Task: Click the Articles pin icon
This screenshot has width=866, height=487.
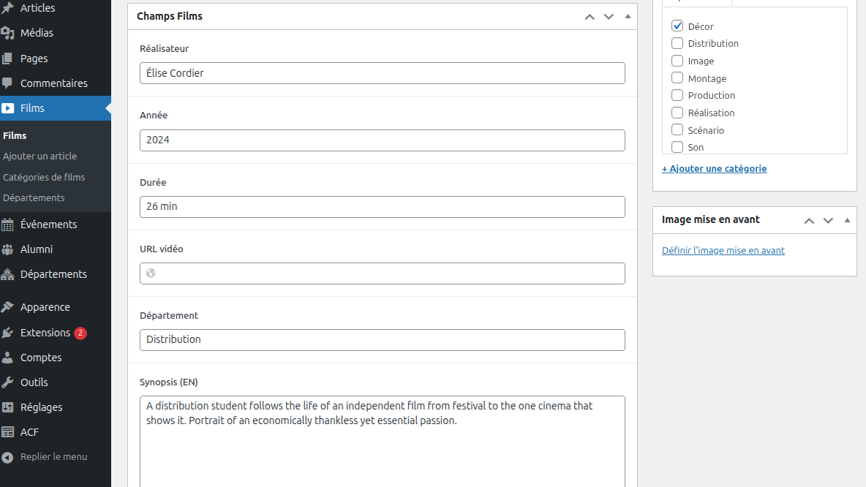Action: 8,8
